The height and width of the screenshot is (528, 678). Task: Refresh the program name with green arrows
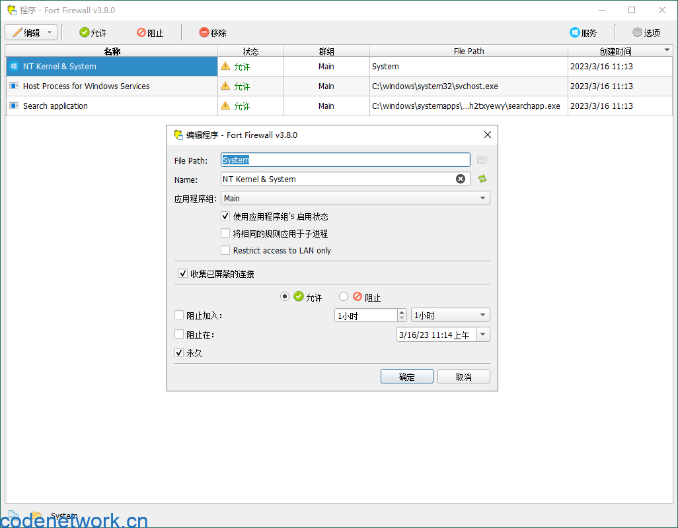[482, 179]
